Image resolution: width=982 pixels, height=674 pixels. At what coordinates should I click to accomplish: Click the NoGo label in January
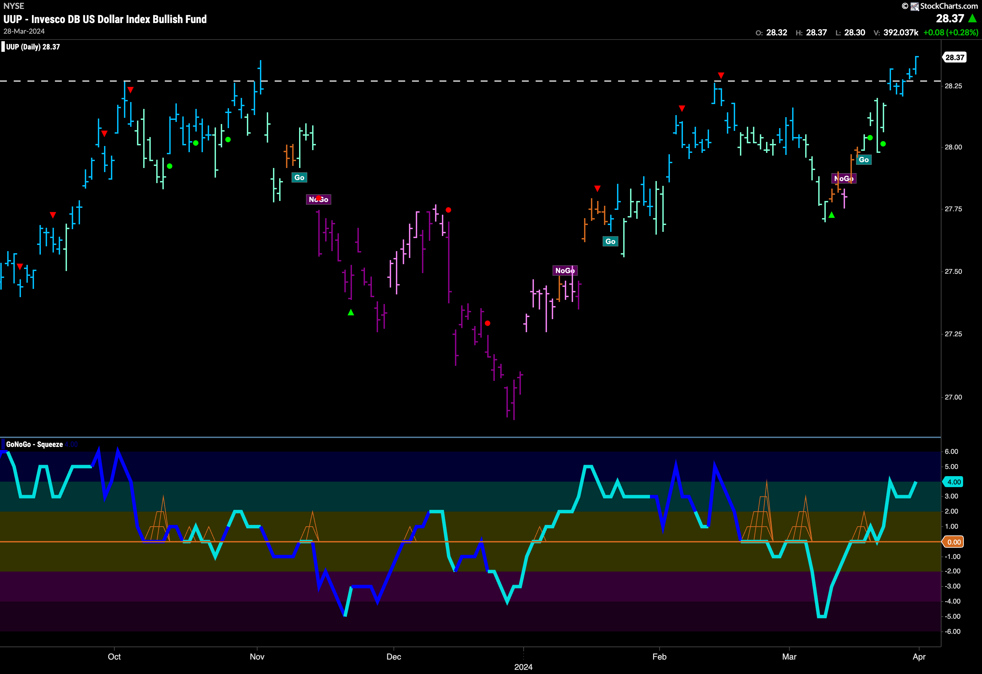coord(565,271)
